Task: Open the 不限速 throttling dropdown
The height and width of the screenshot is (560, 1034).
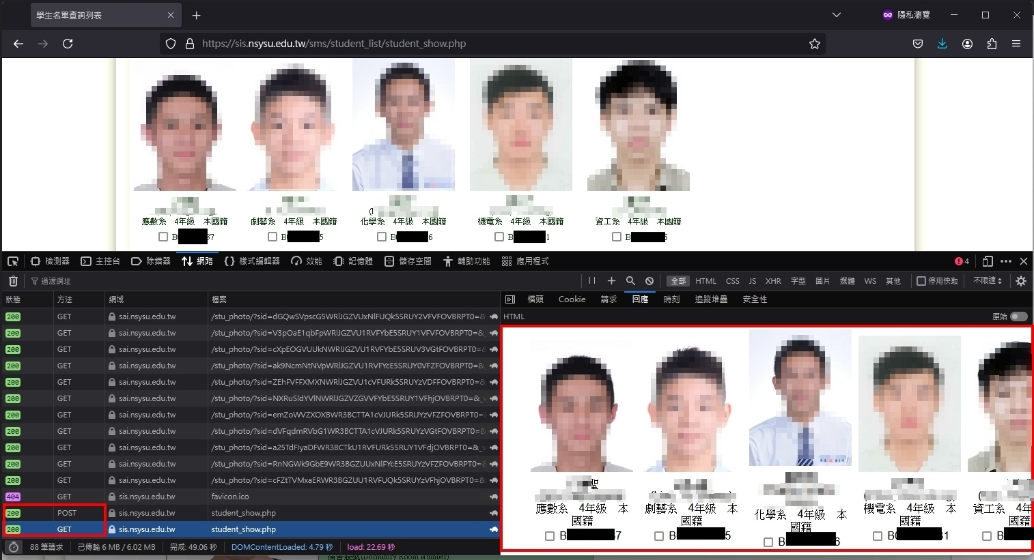Action: click(988, 281)
